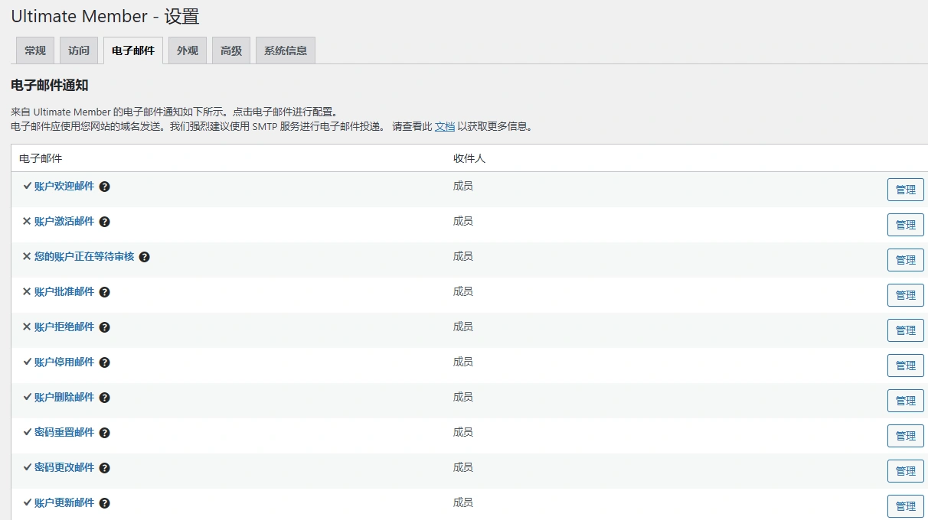Toggle off 账户停用邮件 status checkmark

click(x=27, y=362)
